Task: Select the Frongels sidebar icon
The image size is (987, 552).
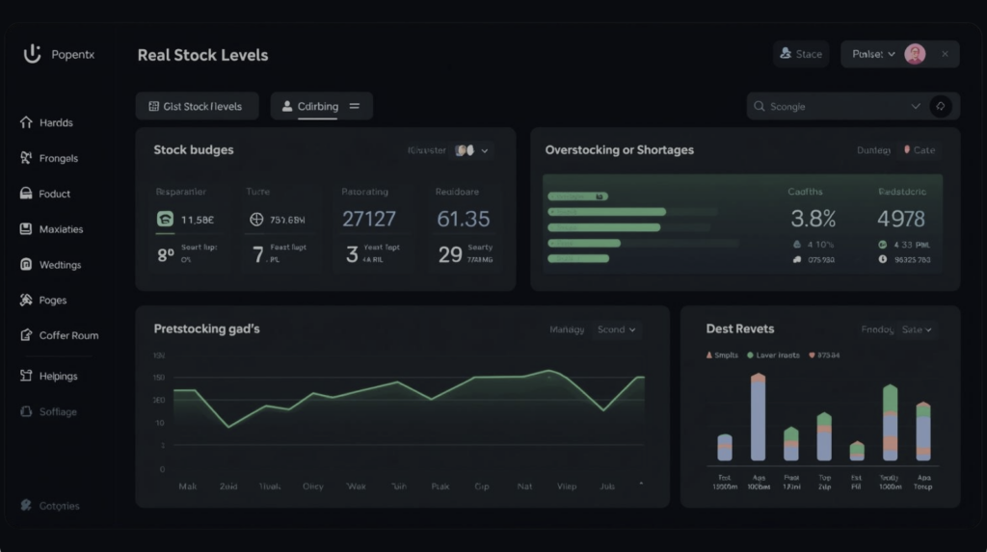Action: pos(26,158)
